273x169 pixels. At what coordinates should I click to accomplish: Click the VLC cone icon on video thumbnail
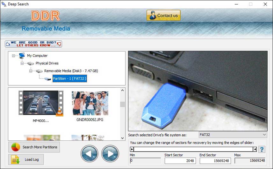pos(60,112)
